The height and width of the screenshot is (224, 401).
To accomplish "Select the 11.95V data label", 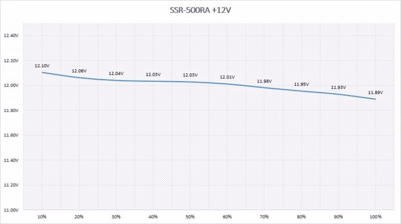I will pos(302,84).
